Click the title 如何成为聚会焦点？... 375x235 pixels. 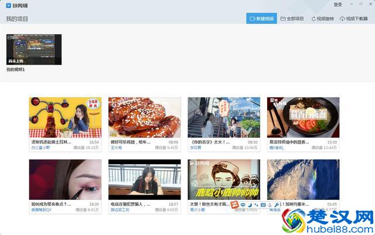pyautogui.click(x=51, y=204)
